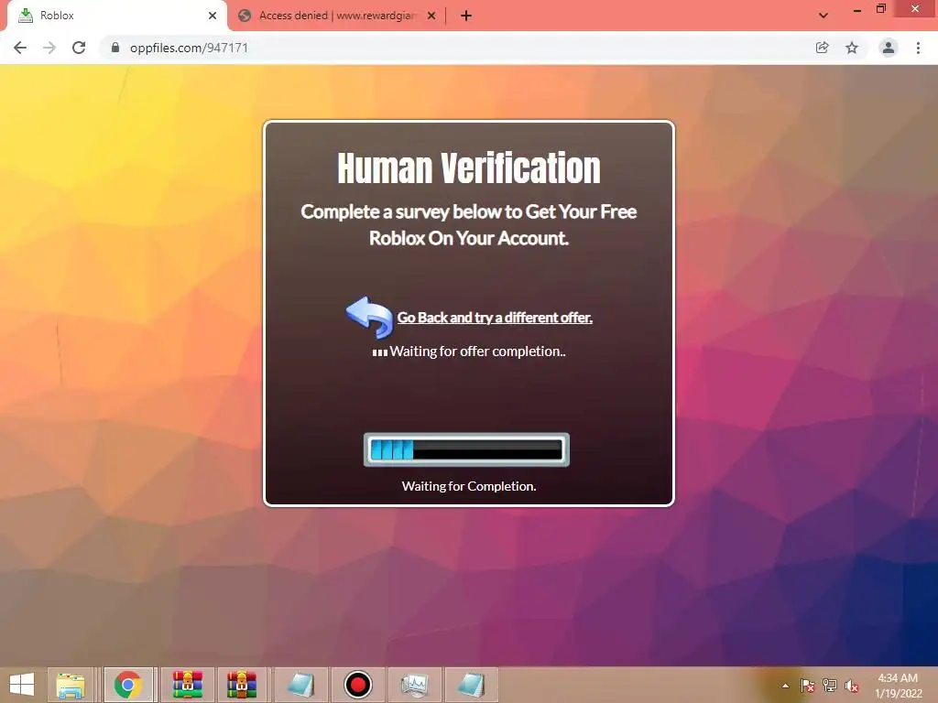This screenshot has width=938, height=703.
Task: Click the Action Center flag tray icon
Action: pos(808,686)
